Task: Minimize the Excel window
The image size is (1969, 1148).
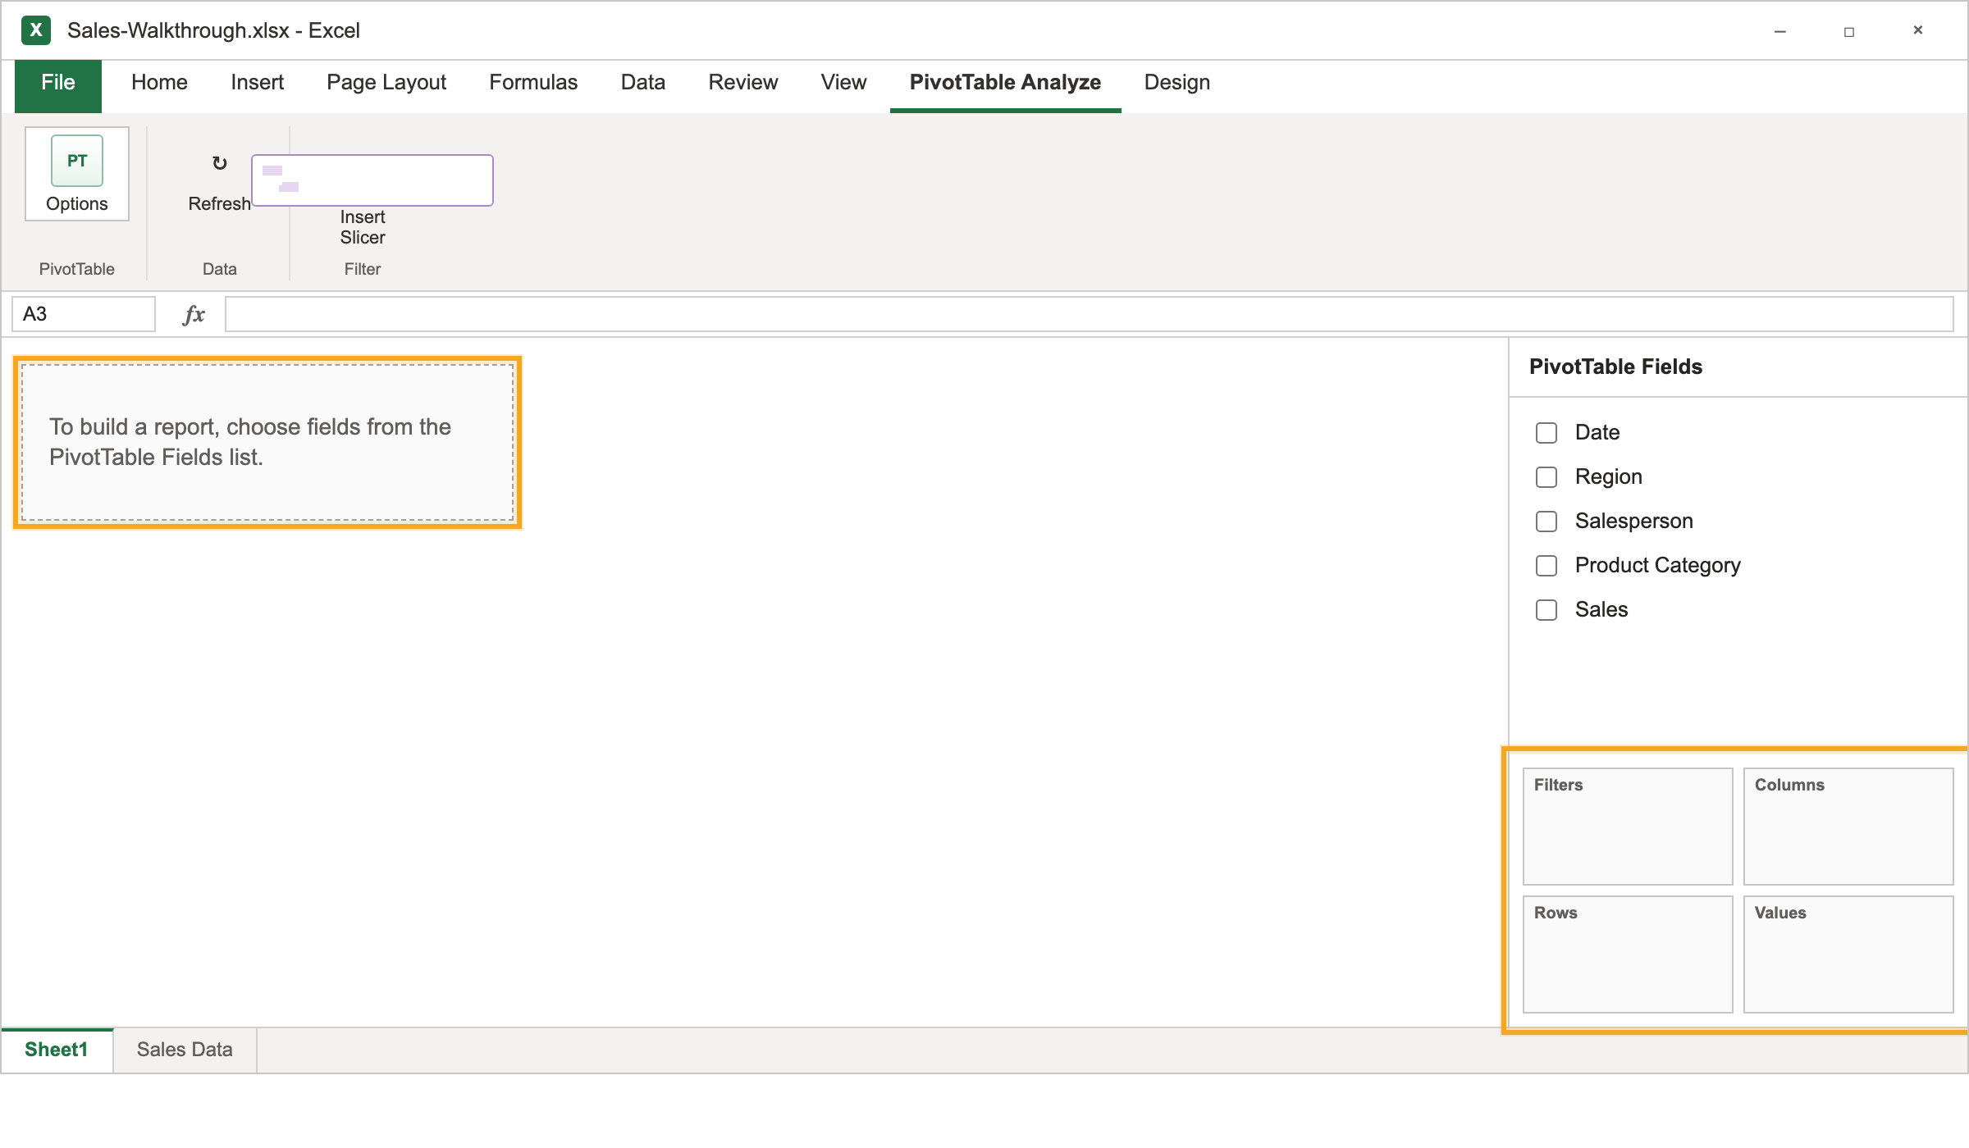Action: [1780, 31]
